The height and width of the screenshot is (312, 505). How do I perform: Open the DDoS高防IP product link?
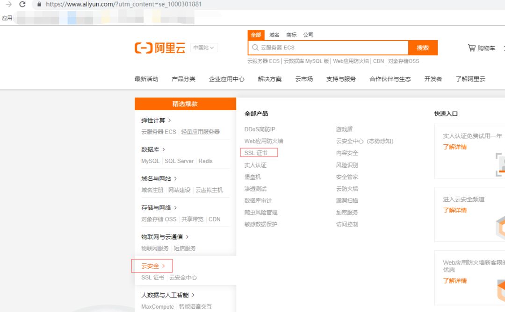260,129
